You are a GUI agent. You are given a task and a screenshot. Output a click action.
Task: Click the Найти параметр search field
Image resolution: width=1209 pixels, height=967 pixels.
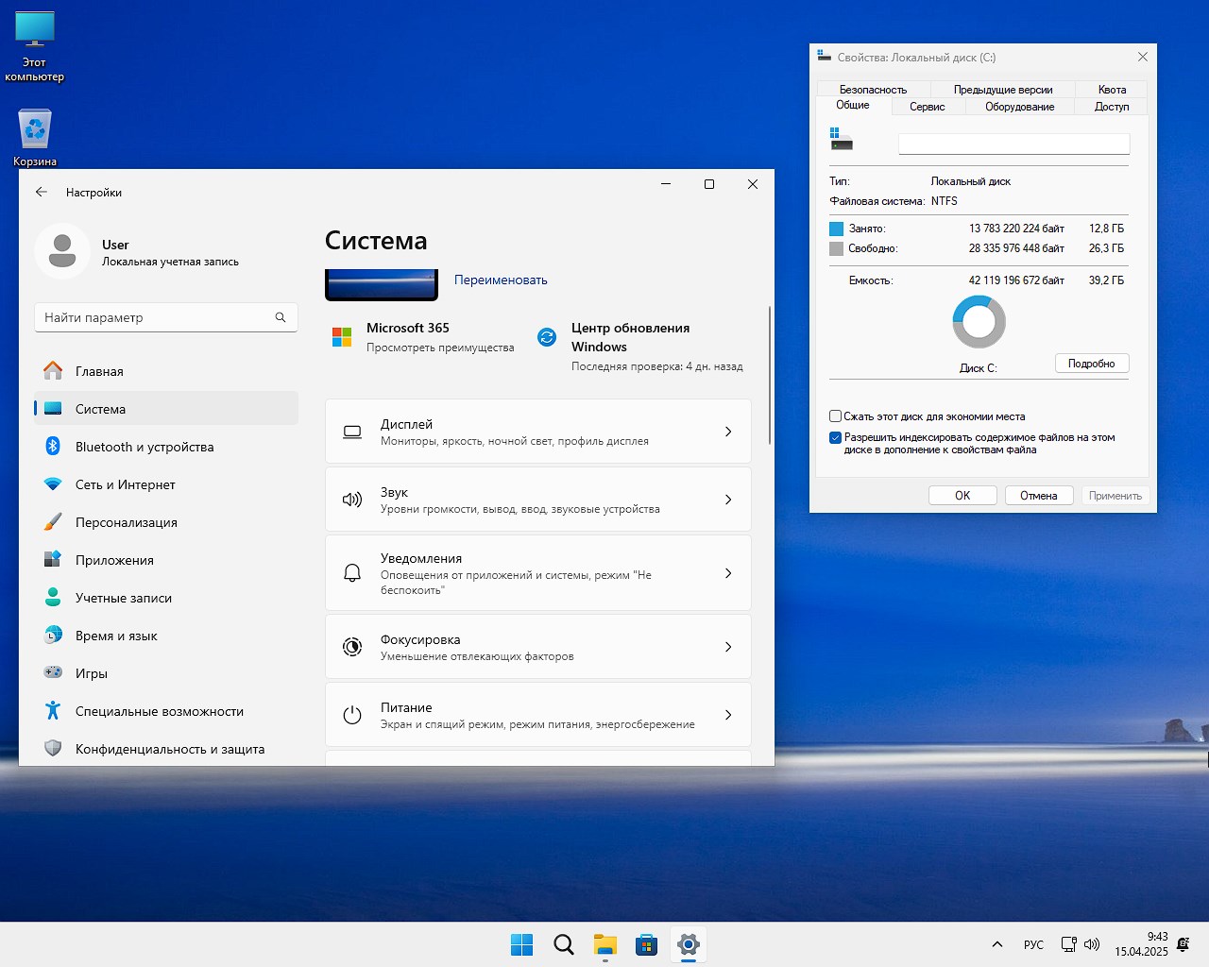point(156,317)
